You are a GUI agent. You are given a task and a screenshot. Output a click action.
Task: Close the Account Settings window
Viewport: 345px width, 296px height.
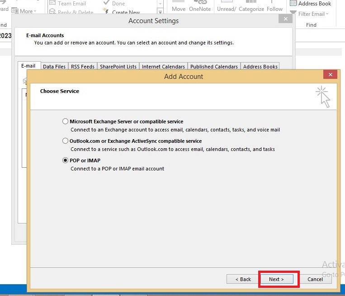coord(286,19)
